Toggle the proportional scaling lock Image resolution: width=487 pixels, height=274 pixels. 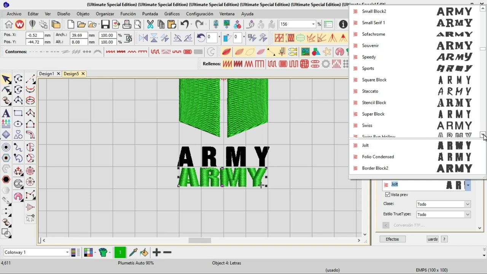(x=128, y=38)
